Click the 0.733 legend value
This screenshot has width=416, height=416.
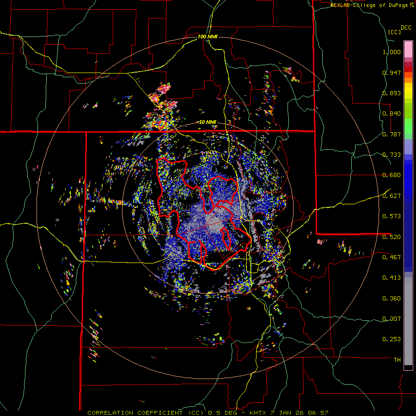(392, 155)
